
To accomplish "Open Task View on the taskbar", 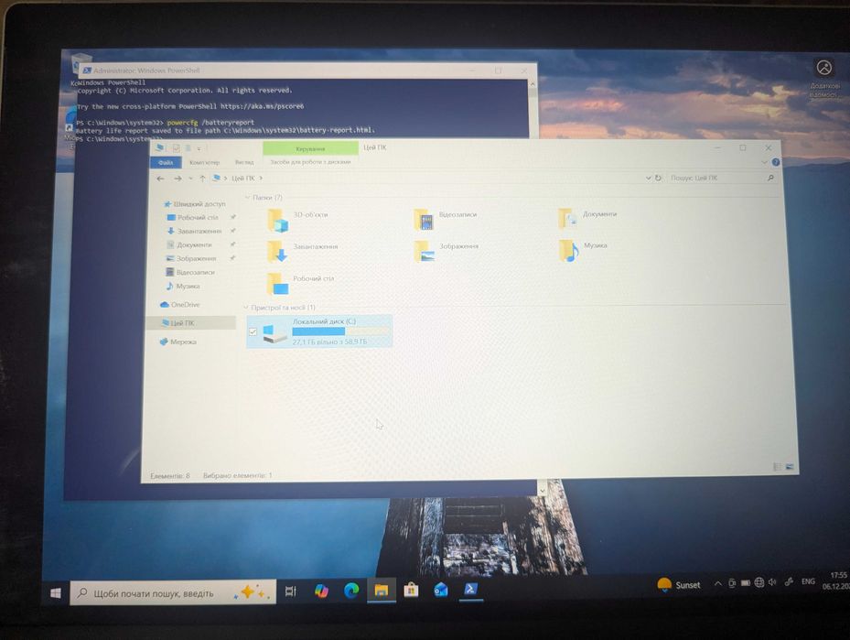I will point(291,591).
